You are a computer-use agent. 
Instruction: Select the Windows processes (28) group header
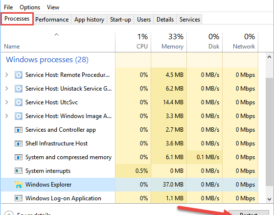[x=47, y=60]
